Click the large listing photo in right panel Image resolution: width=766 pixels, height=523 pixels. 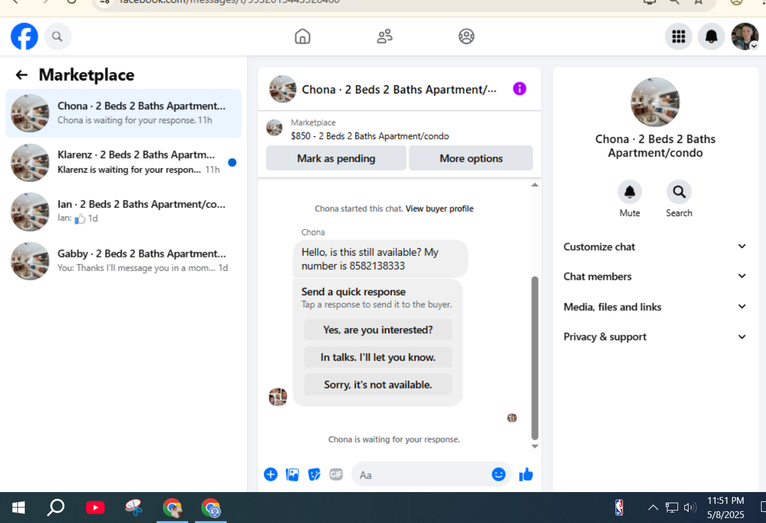pos(655,102)
